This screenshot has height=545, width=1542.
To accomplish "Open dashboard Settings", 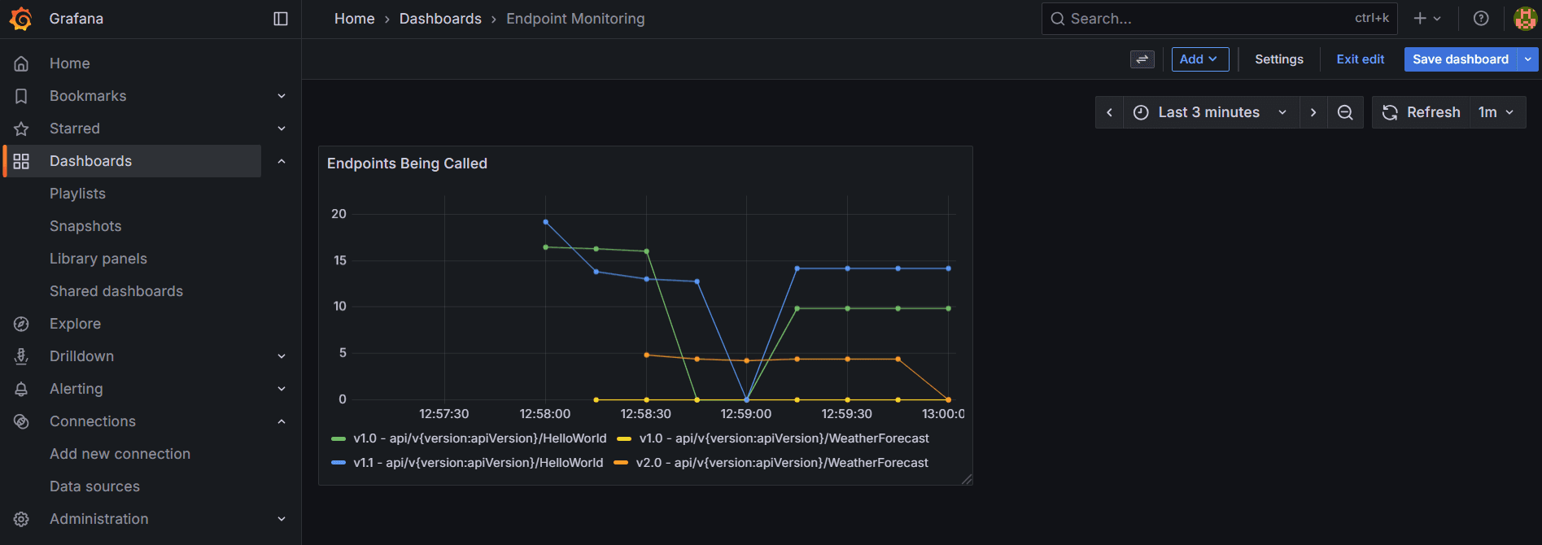I will [x=1279, y=59].
